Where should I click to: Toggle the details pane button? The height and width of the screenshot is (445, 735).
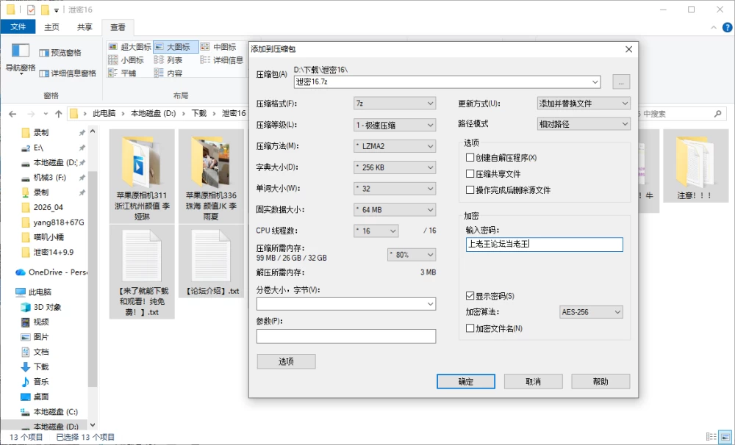coord(68,73)
